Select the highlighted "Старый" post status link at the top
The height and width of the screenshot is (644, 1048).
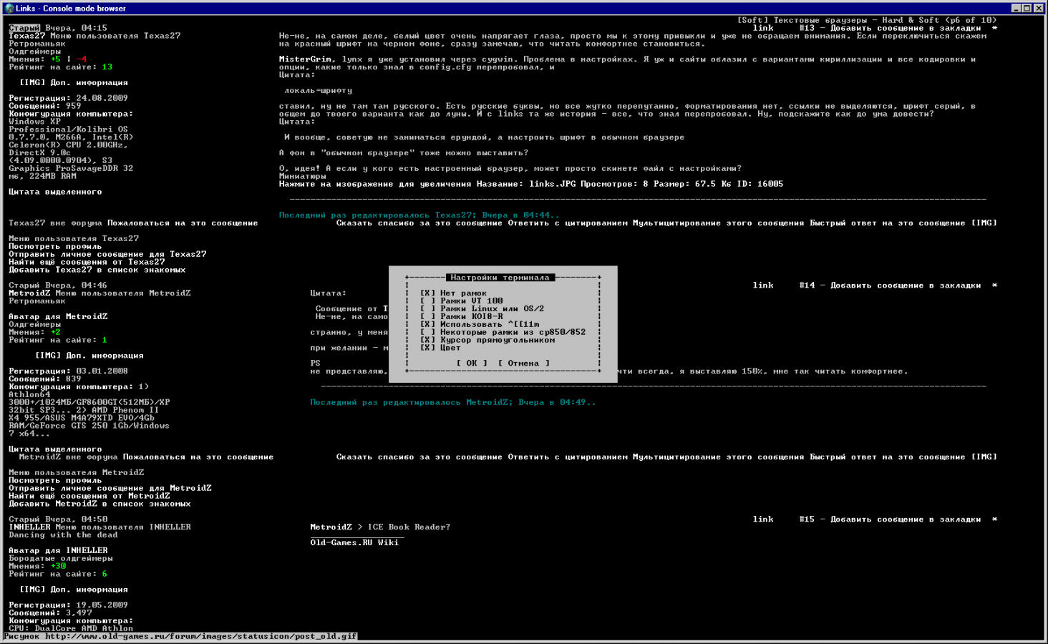click(x=24, y=28)
